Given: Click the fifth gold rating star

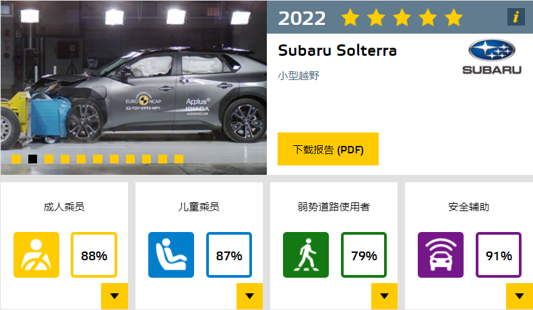Looking at the screenshot, I should pos(454,17).
